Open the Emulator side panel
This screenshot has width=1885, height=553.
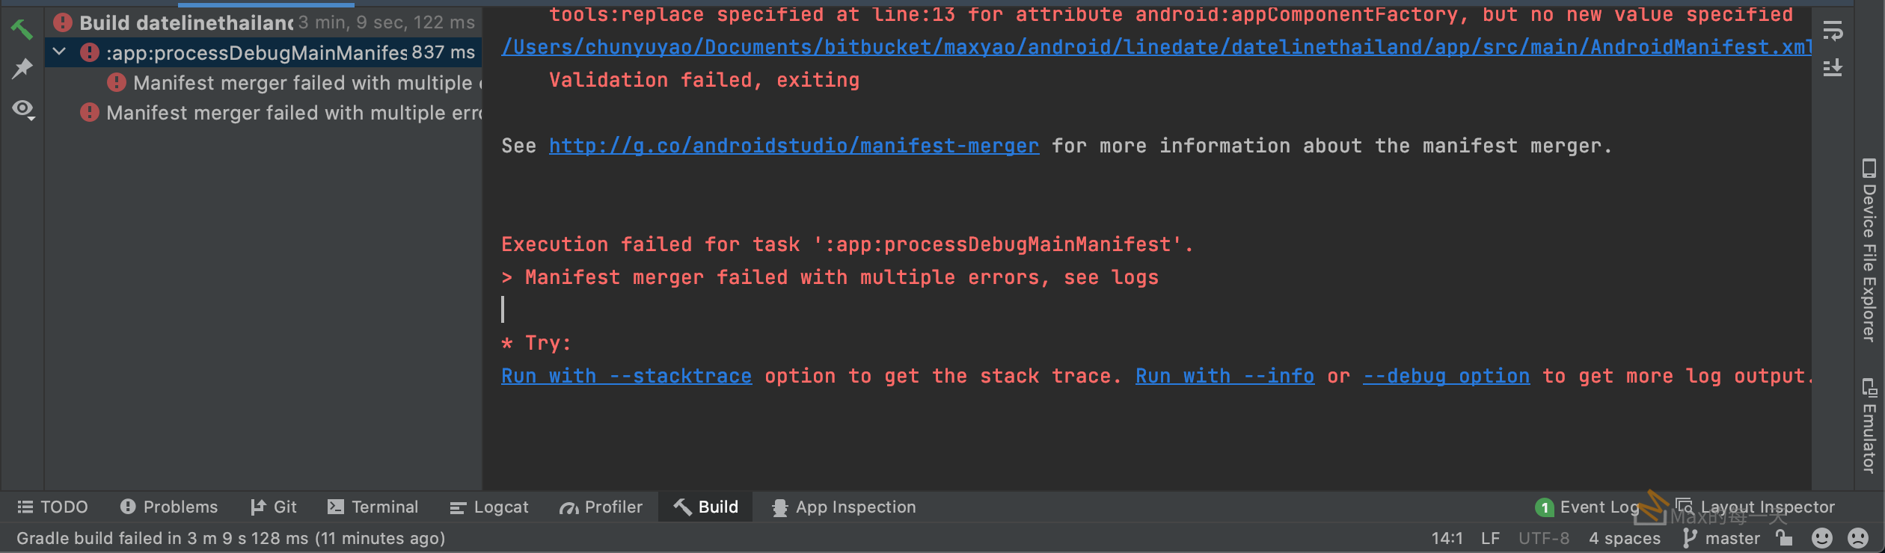(1869, 426)
